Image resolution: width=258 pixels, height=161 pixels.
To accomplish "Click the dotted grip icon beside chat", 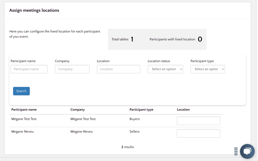I will click(x=236, y=151).
